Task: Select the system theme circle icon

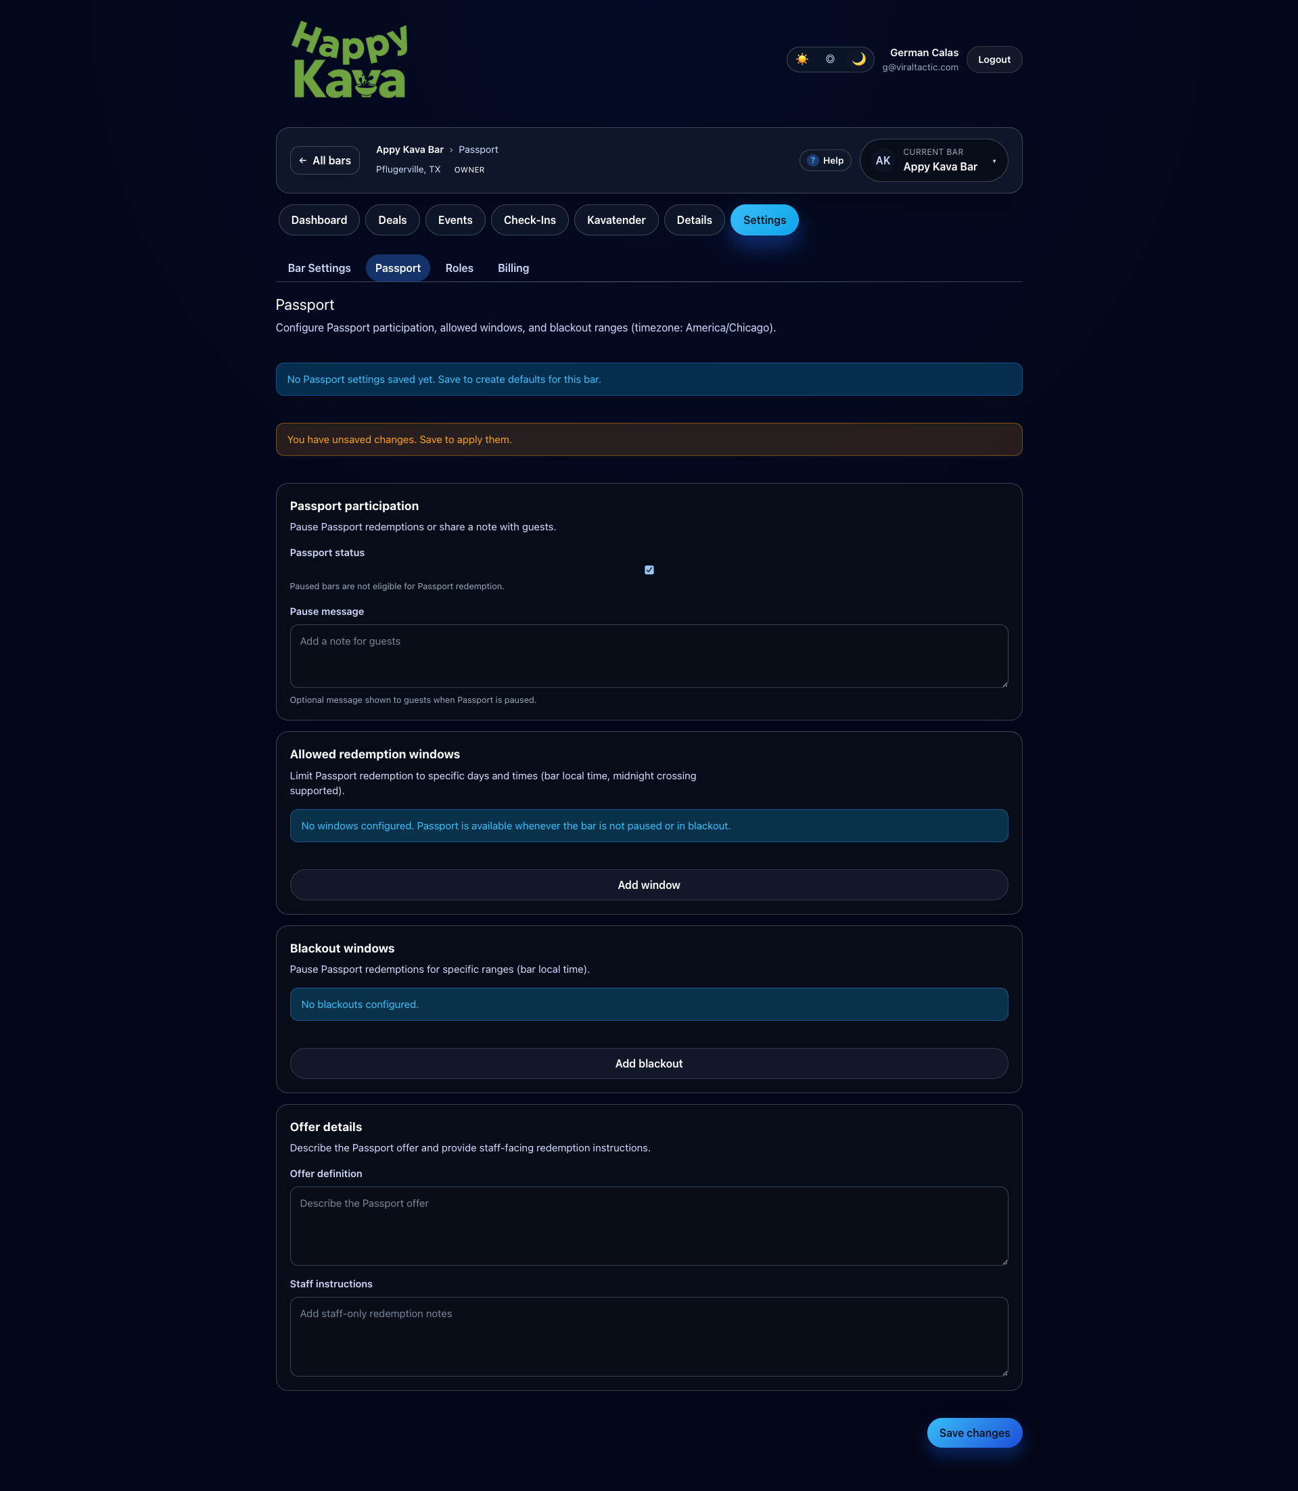Action: pos(830,60)
